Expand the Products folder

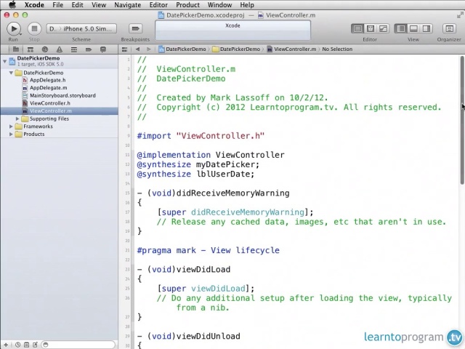11,134
